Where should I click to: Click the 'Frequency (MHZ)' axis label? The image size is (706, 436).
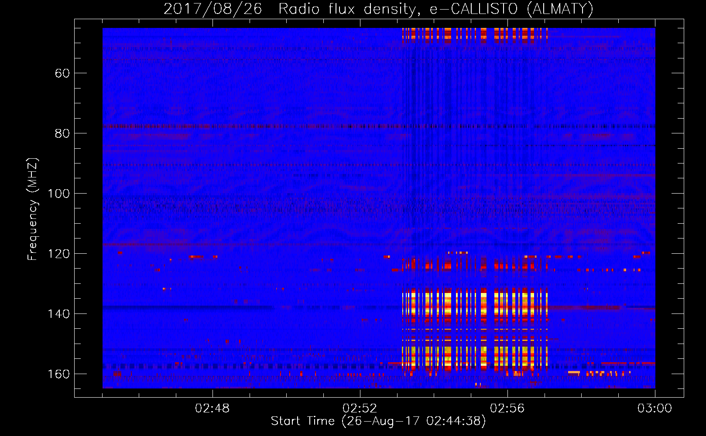coord(33,209)
